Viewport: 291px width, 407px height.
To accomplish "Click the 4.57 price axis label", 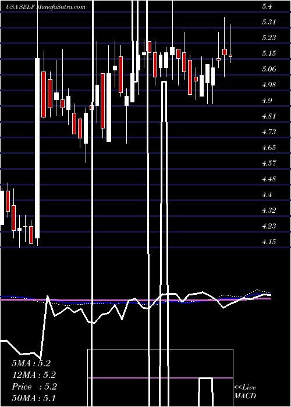I will 269,163.
